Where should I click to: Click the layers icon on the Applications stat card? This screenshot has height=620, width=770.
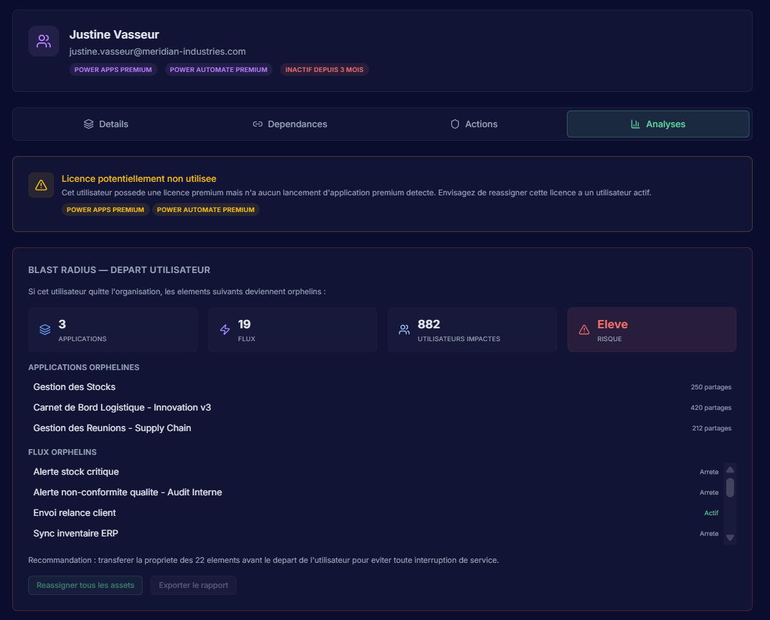[x=44, y=329]
